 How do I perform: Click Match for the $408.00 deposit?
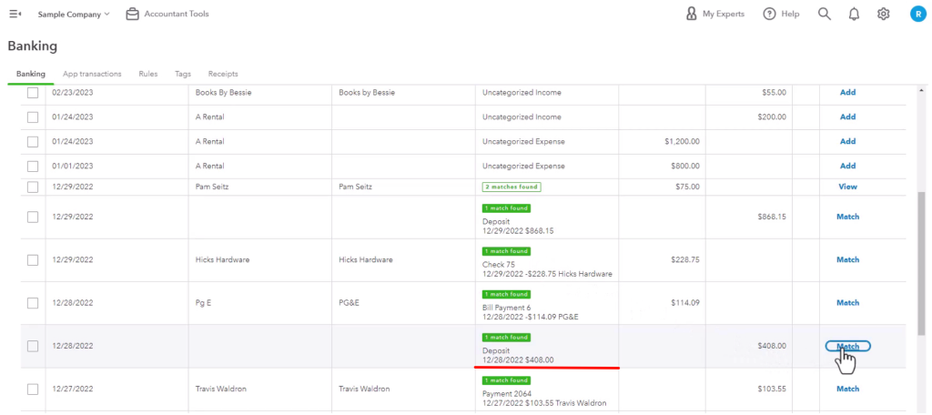coord(847,346)
